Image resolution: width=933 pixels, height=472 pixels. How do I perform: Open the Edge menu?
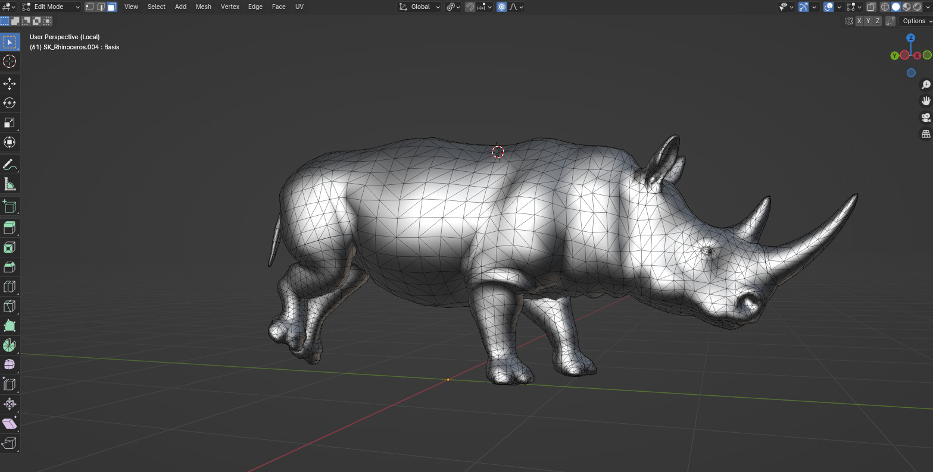(255, 7)
